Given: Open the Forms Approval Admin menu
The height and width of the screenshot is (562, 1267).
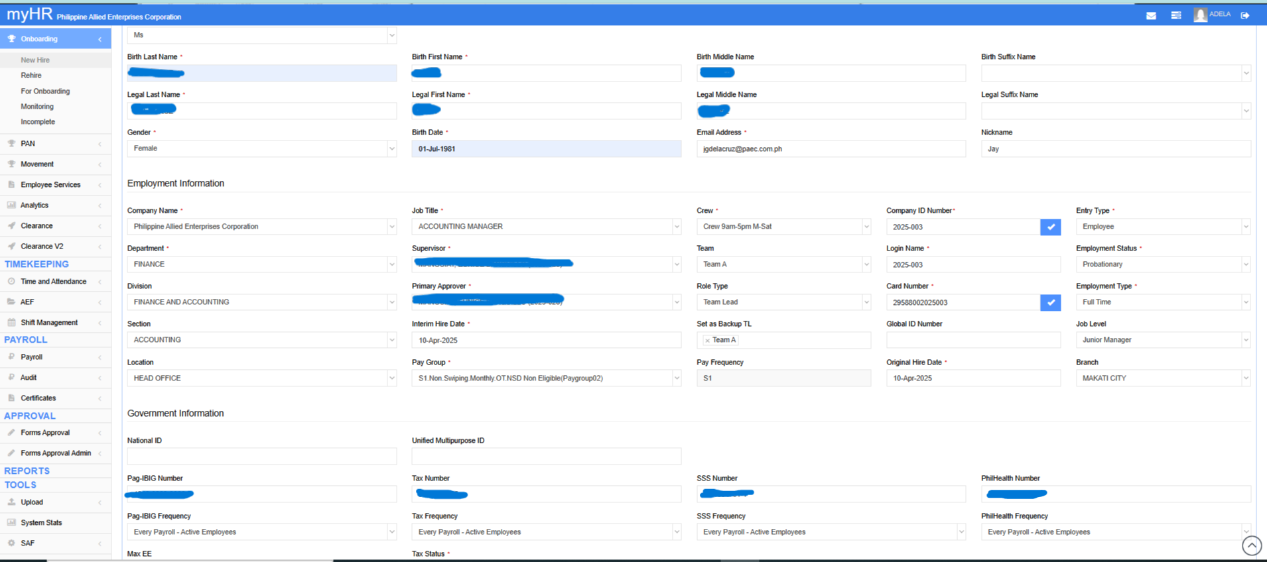Looking at the screenshot, I should pyautogui.click(x=56, y=453).
